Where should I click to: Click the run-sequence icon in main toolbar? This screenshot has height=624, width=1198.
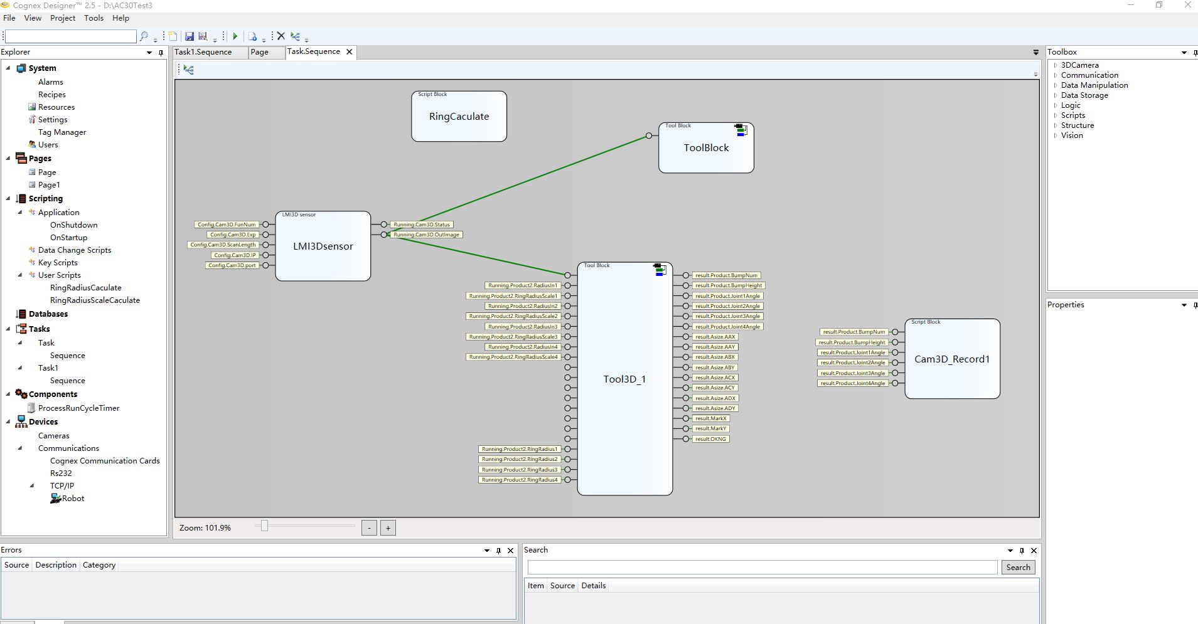click(295, 36)
